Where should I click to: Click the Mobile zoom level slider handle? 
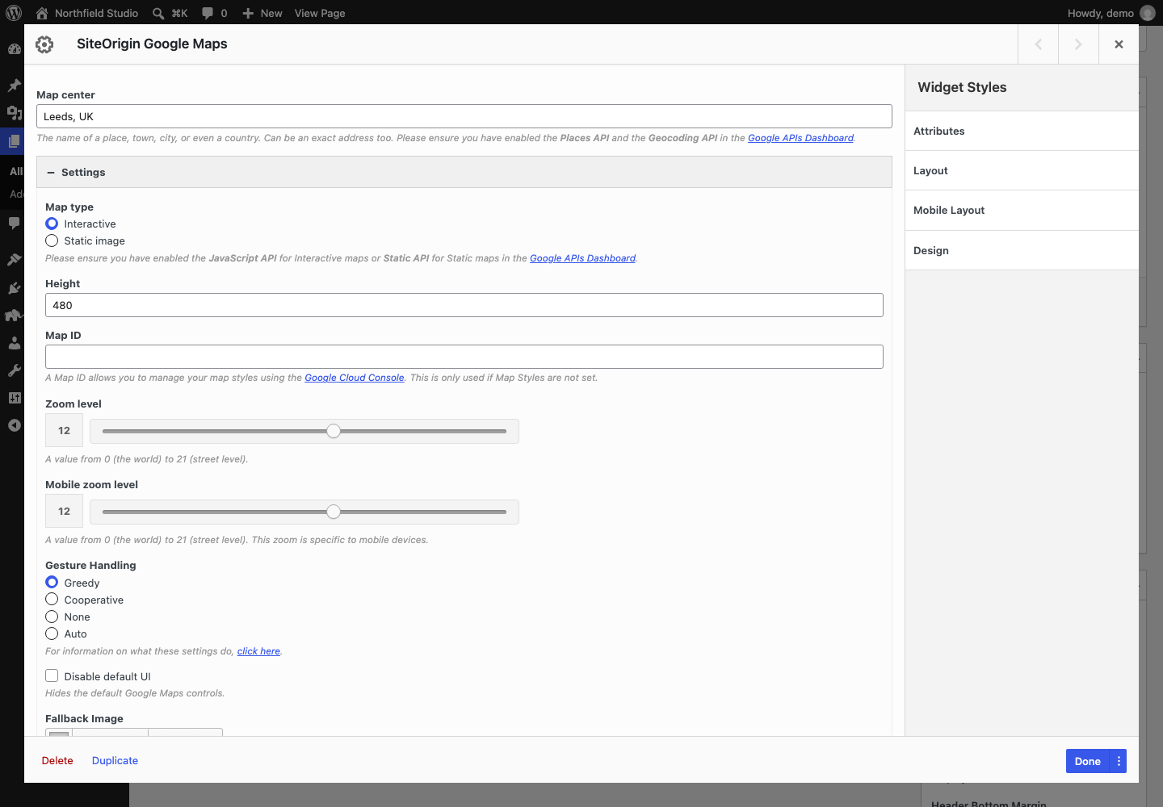334,512
